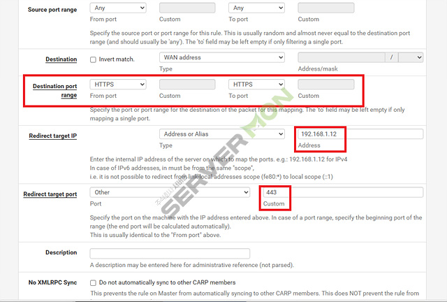Open Destination To port HTTPS dropdown
447x302 pixels.
(256, 85)
